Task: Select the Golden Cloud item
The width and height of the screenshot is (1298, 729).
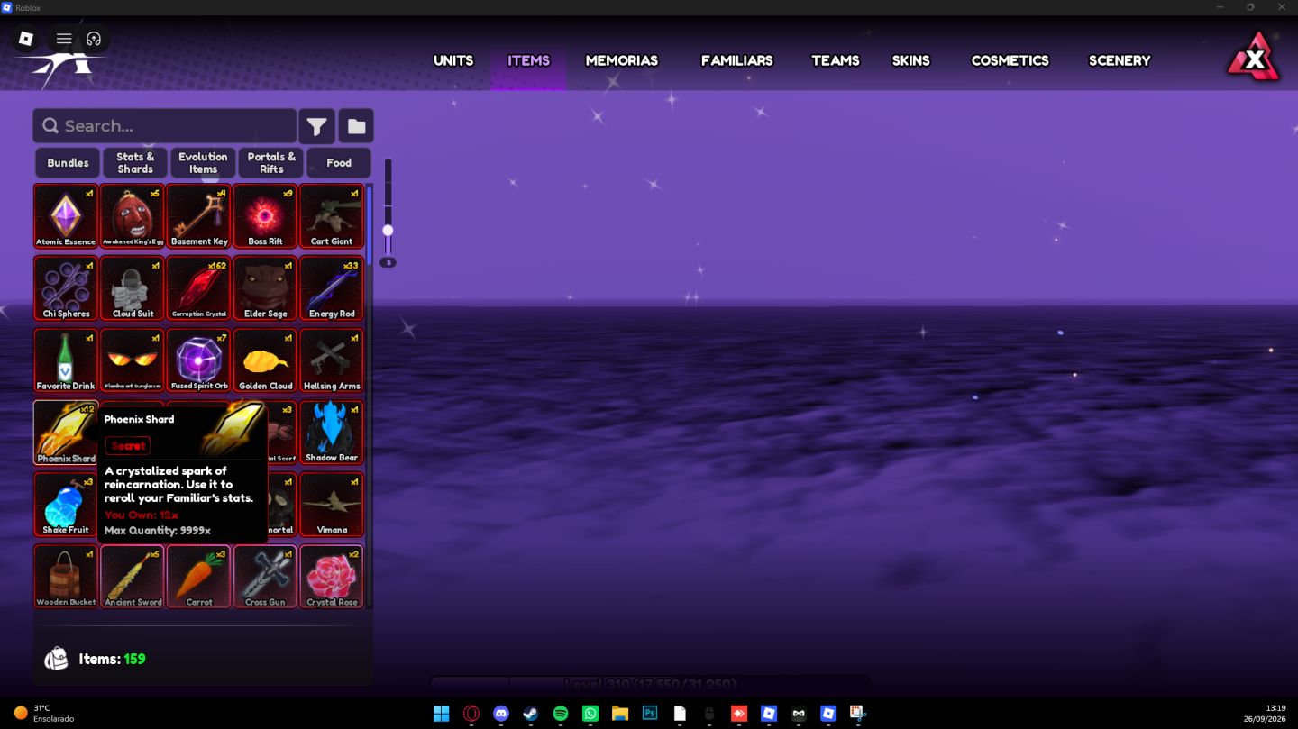Action: tap(265, 360)
